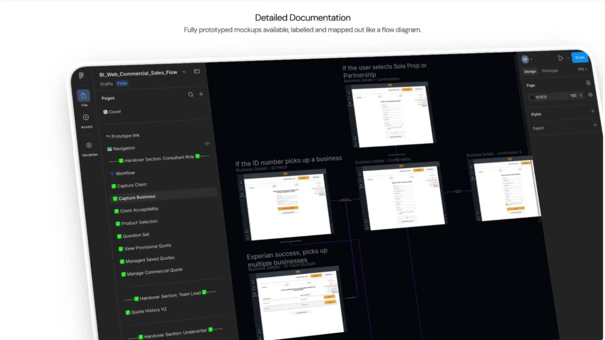Toggle the sidebar layout panel icon
Image resolution: width=605 pixels, height=340 pixels.
coord(197,71)
